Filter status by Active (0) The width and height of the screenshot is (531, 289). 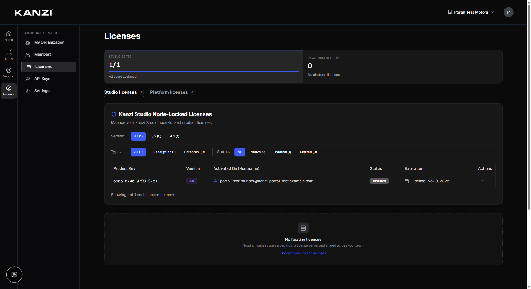pos(258,152)
